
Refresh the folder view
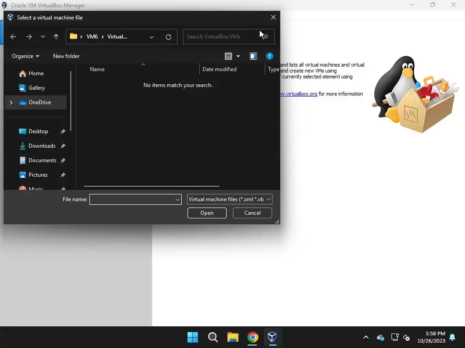pyautogui.click(x=168, y=37)
